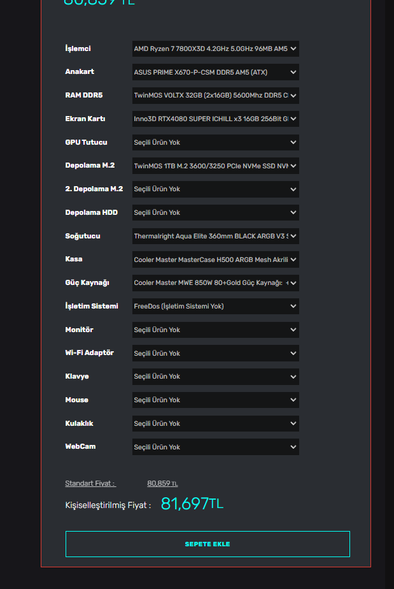This screenshot has height=589, width=394.
Task: Open the RAM DDR5 dropdown
Action: click(x=215, y=96)
